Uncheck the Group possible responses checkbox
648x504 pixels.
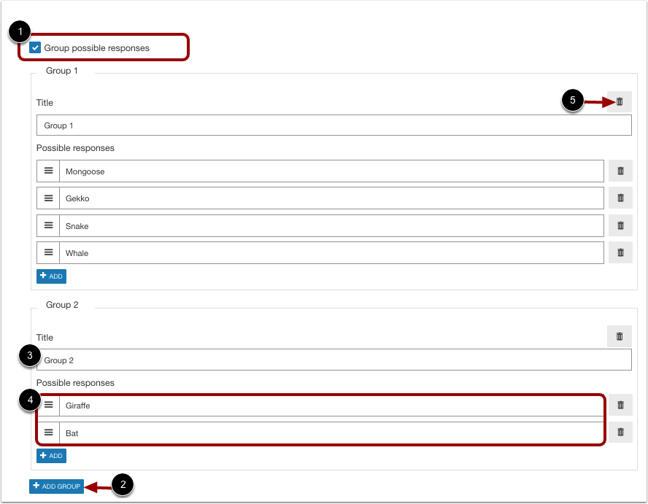pyautogui.click(x=35, y=48)
